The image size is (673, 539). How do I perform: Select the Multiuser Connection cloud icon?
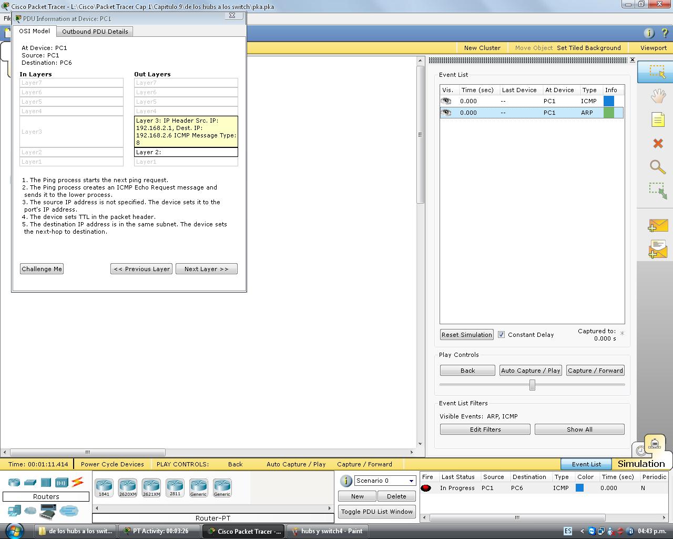(x=69, y=511)
